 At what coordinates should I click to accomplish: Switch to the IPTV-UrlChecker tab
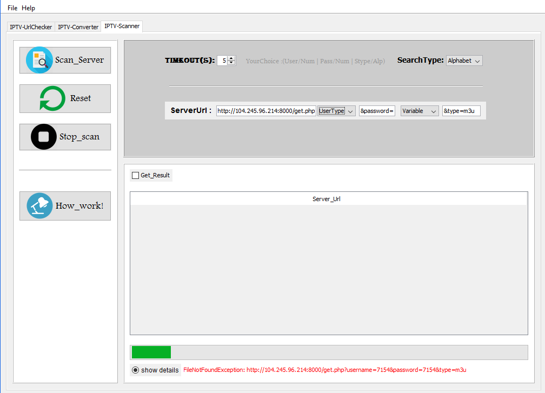click(x=31, y=27)
